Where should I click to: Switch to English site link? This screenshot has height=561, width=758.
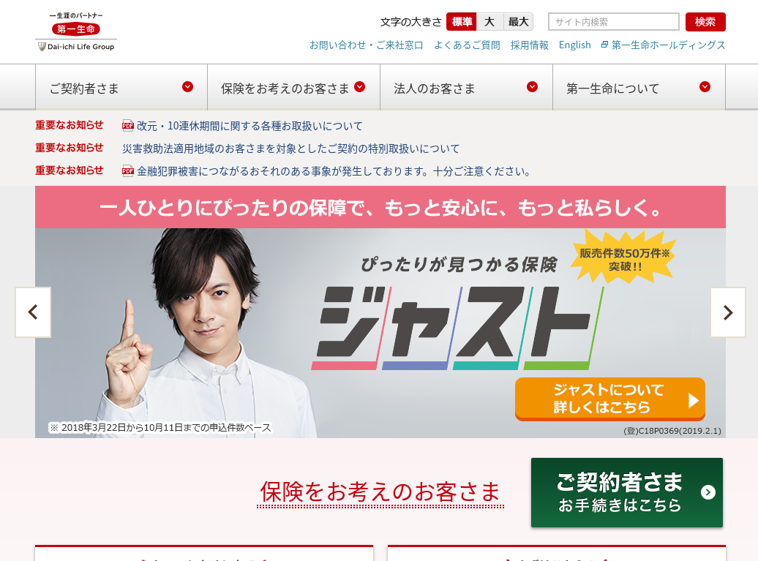[575, 45]
